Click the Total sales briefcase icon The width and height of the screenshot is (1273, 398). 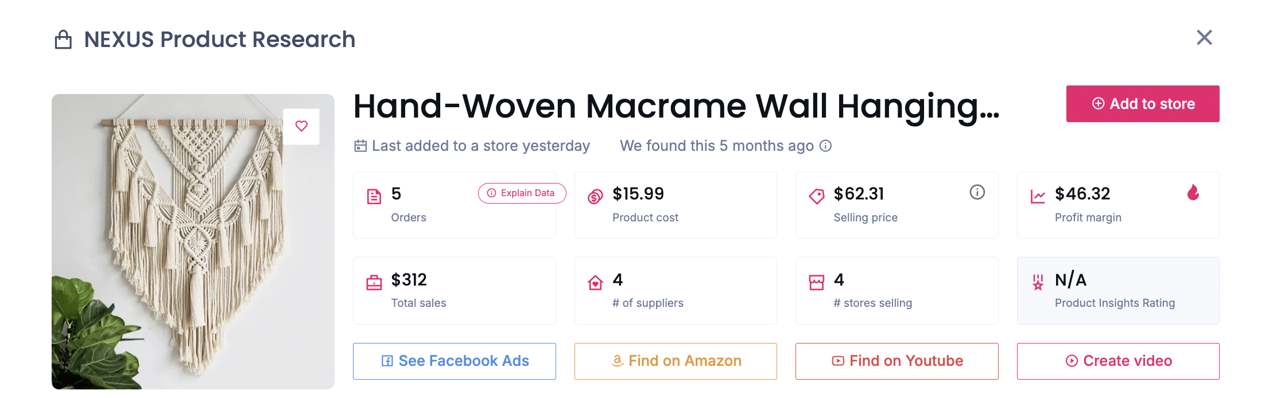(x=374, y=283)
